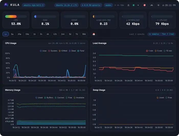
Task: Click the Memory Usage chart title
Action: click(x=13, y=90)
